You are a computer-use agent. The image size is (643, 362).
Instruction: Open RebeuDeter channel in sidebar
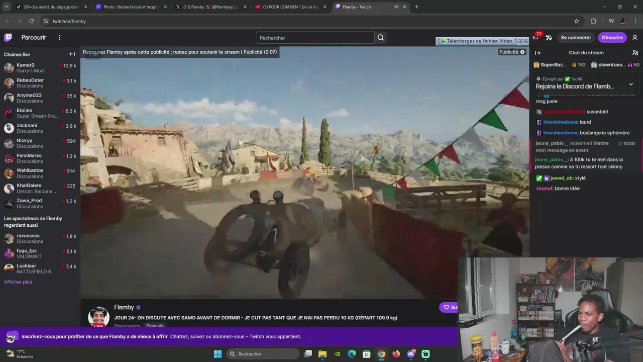pos(40,83)
